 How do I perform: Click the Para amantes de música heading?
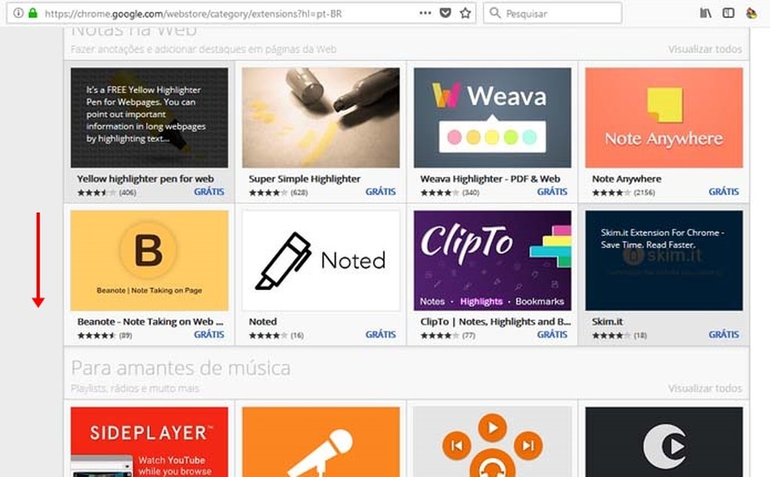tap(181, 368)
